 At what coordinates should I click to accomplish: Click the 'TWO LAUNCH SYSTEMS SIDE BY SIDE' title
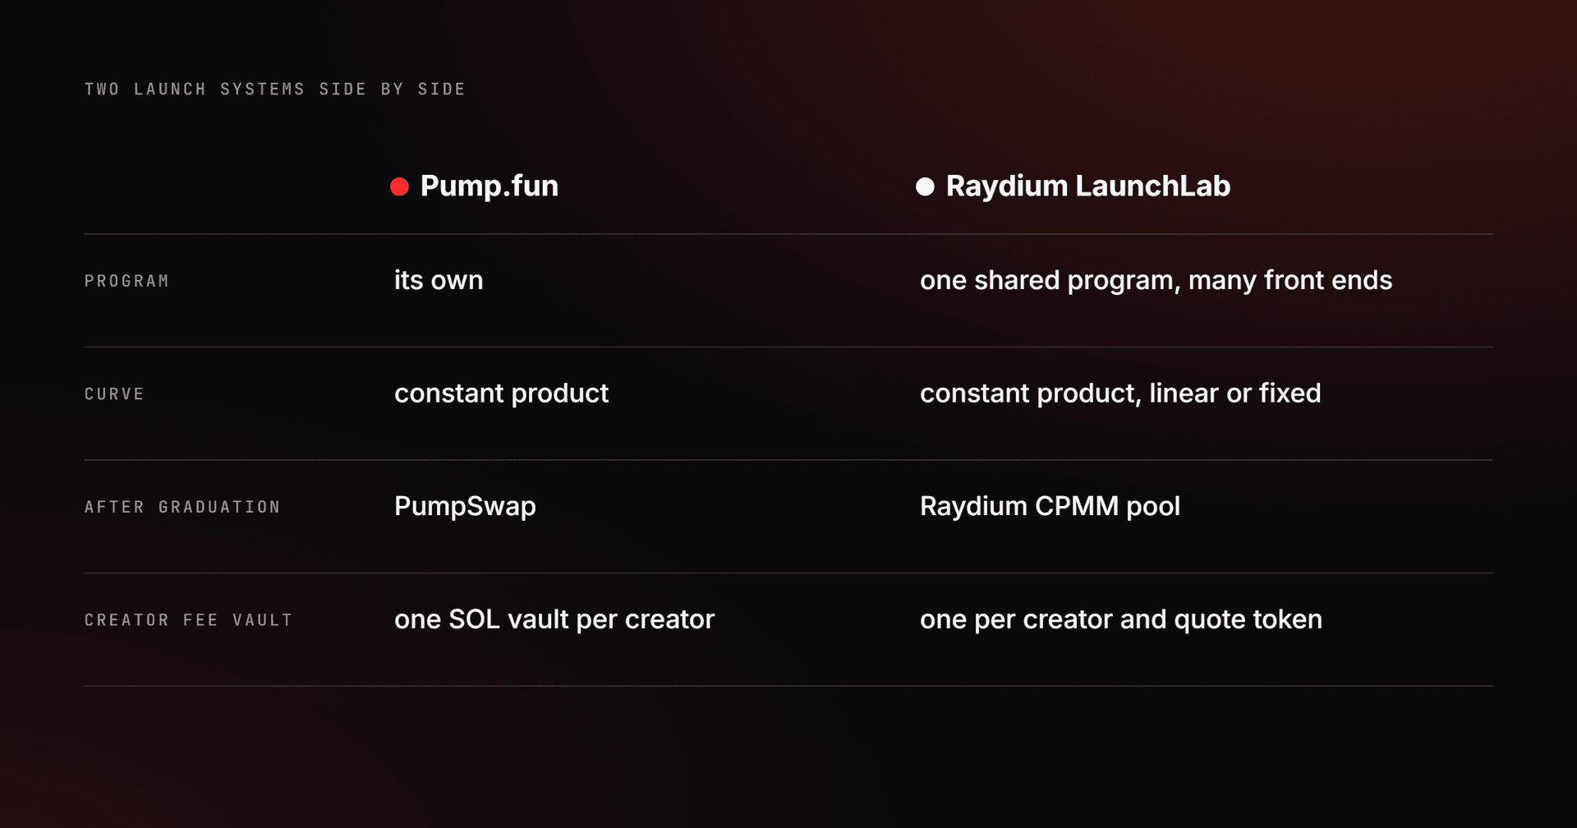tap(274, 89)
